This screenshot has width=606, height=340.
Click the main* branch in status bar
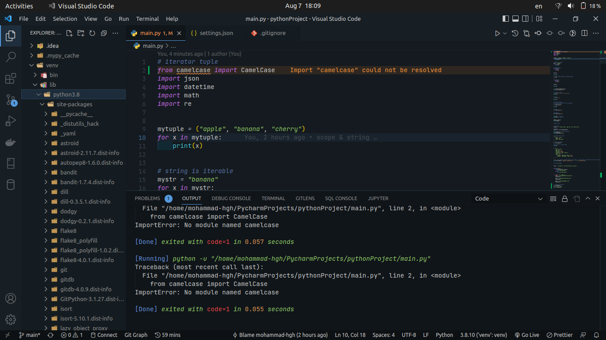point(30,335)
